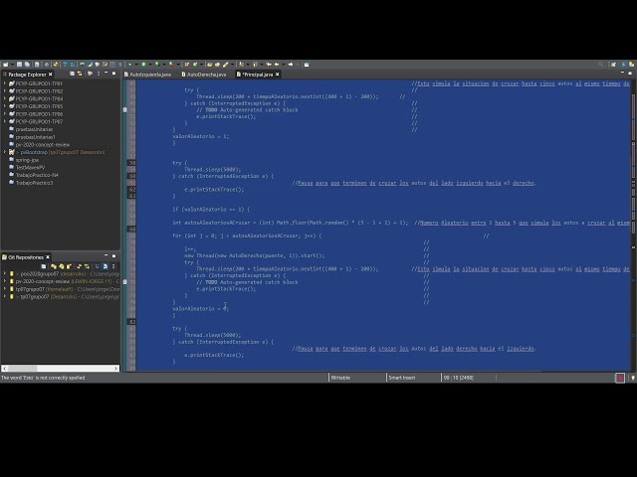The height and width of the screenshot is (477, 637).
Task: Select the pv-2020-concept-review project in Package Explorer
Action: tap(43, 145)
